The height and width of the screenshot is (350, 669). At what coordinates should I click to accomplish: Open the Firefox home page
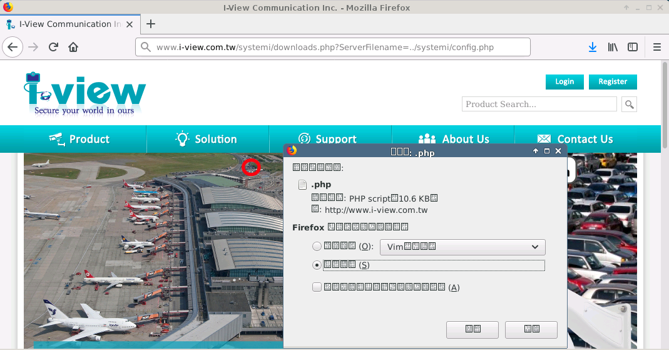(73, 47)
